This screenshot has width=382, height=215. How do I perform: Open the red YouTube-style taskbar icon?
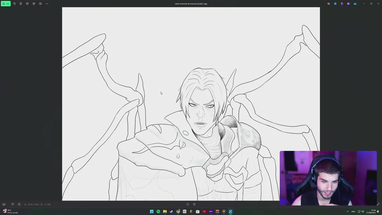pyautogui.click(x=204, y=211)
